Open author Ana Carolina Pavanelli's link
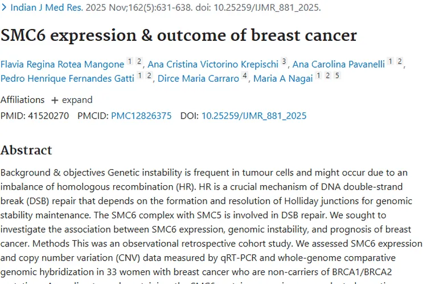The image size is (427, 284). 338,64
